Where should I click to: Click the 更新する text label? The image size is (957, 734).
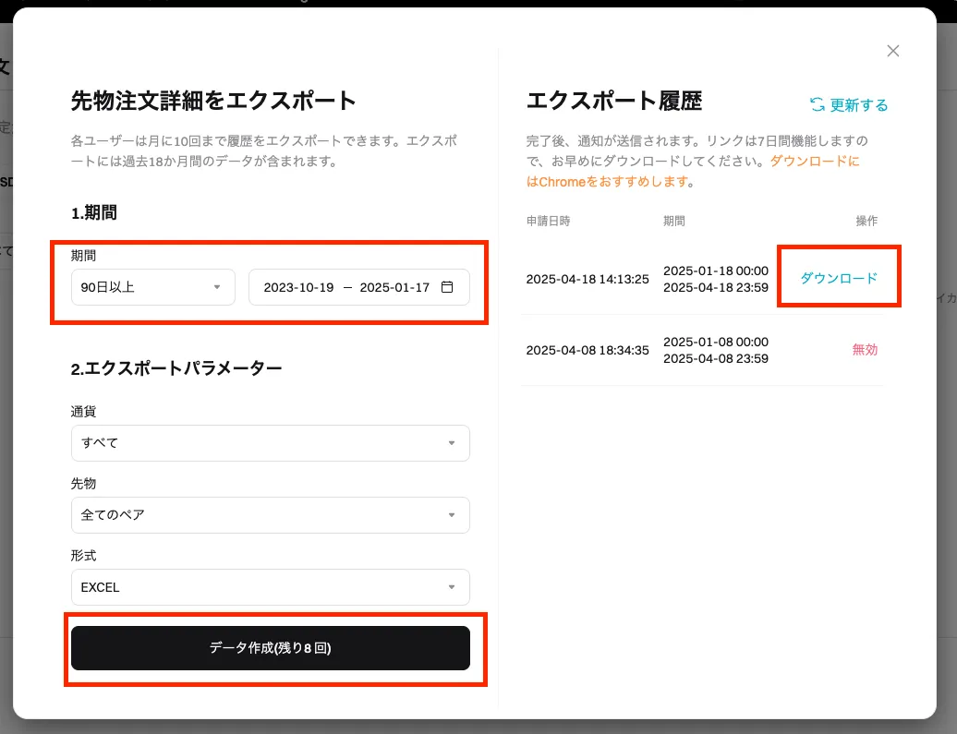coord(858,105)
